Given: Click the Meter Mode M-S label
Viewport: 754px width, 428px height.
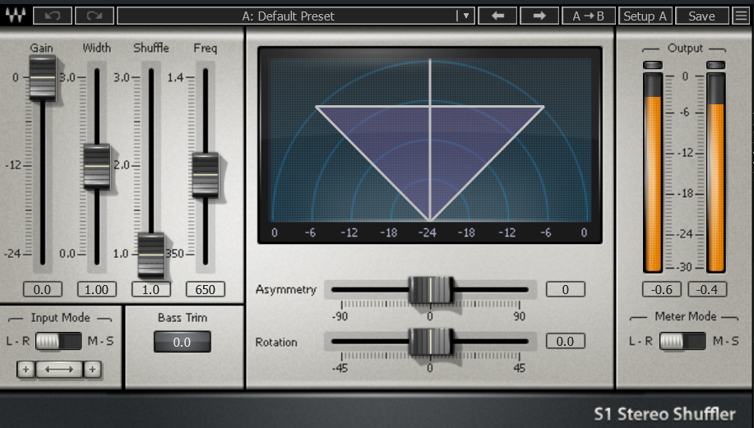Looking at the screenshot, I should pos(725,341).
